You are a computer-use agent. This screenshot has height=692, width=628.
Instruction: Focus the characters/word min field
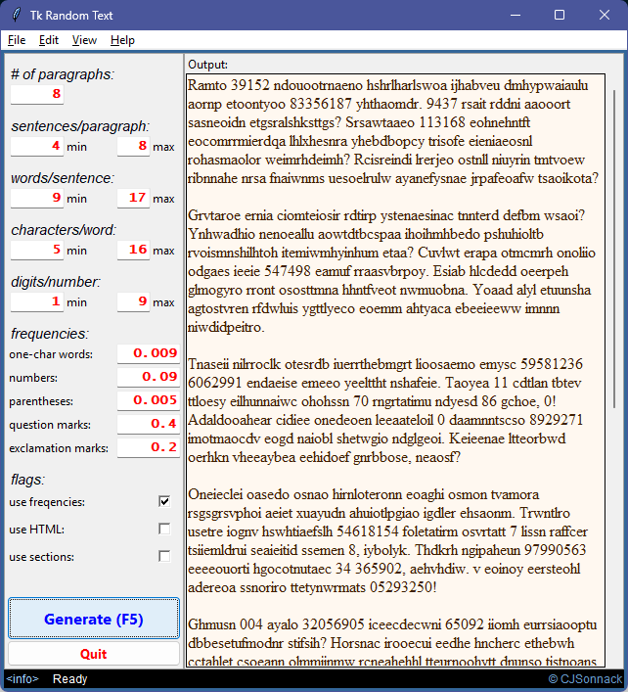click(x=37, y=251)
